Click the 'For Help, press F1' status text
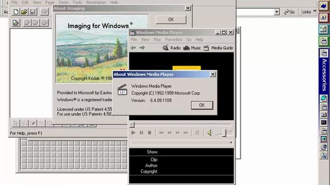 pyautogui.click(x=26, y=133)
